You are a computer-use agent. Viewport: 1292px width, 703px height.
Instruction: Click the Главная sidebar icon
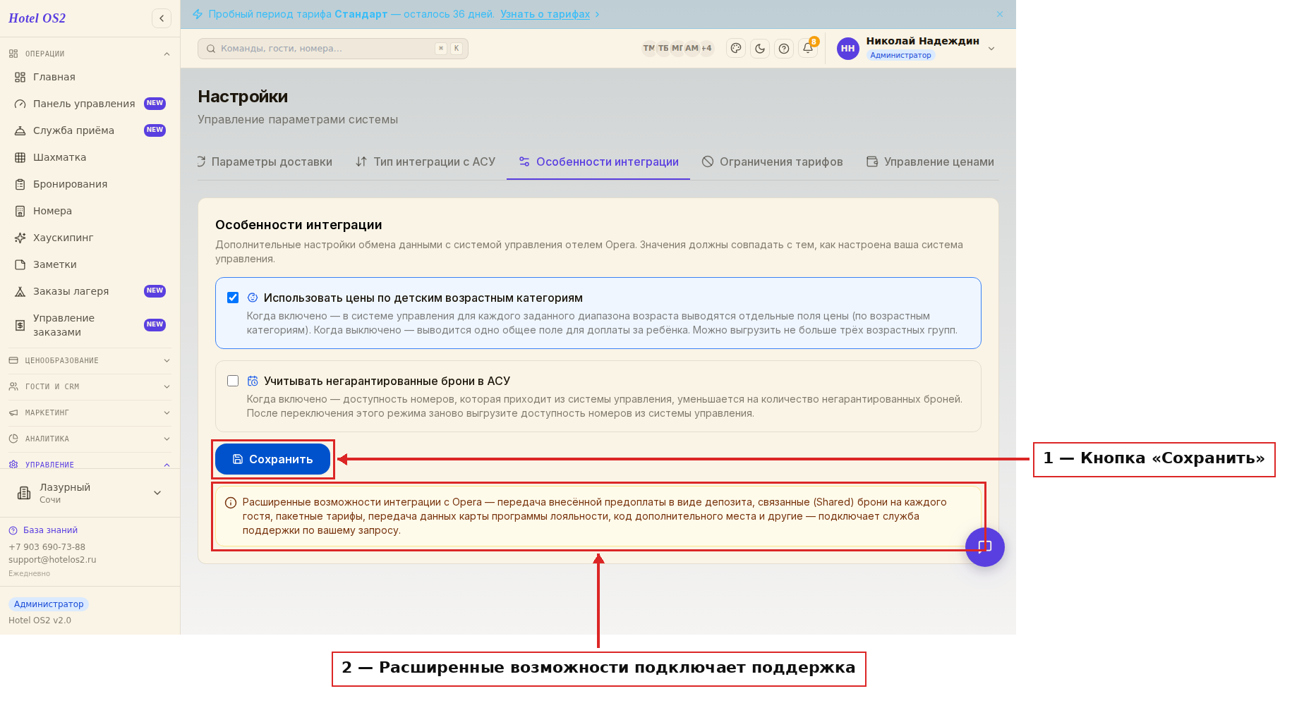coord(20,77)
